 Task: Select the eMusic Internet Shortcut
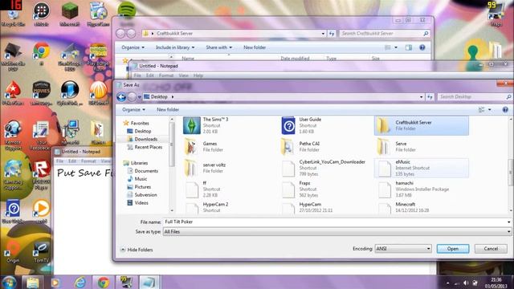[421, 168]
